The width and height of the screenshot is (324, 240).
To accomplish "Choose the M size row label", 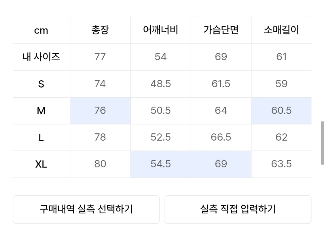I will (x=41, y=111).
